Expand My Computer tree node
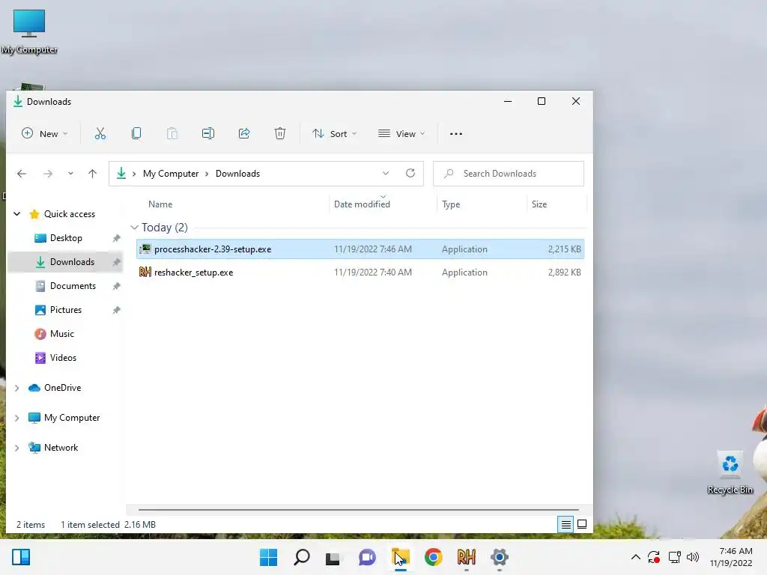Screen dimensions: 767x575 point(17,418)
